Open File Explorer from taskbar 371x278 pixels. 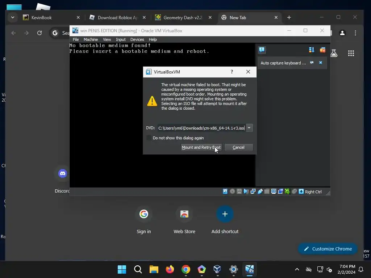(x=154, y=269)
